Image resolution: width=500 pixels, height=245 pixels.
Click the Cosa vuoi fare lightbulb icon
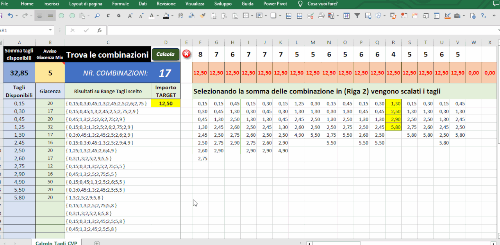coord(300,4)
